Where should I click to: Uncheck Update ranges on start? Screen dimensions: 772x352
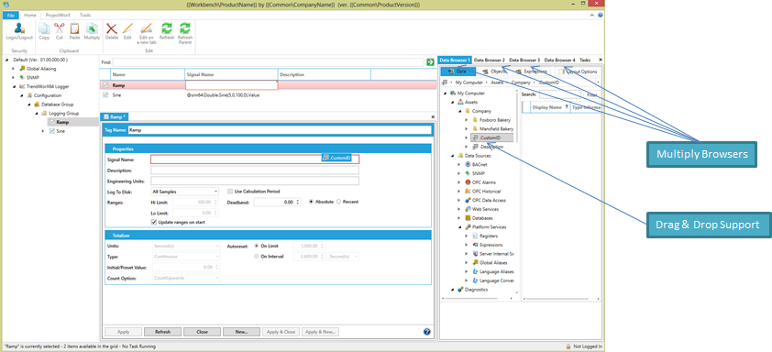click(154, 222)
